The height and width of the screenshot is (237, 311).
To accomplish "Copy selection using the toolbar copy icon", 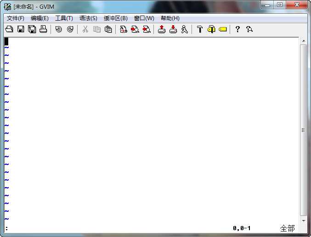I will [x=97, y=29].
